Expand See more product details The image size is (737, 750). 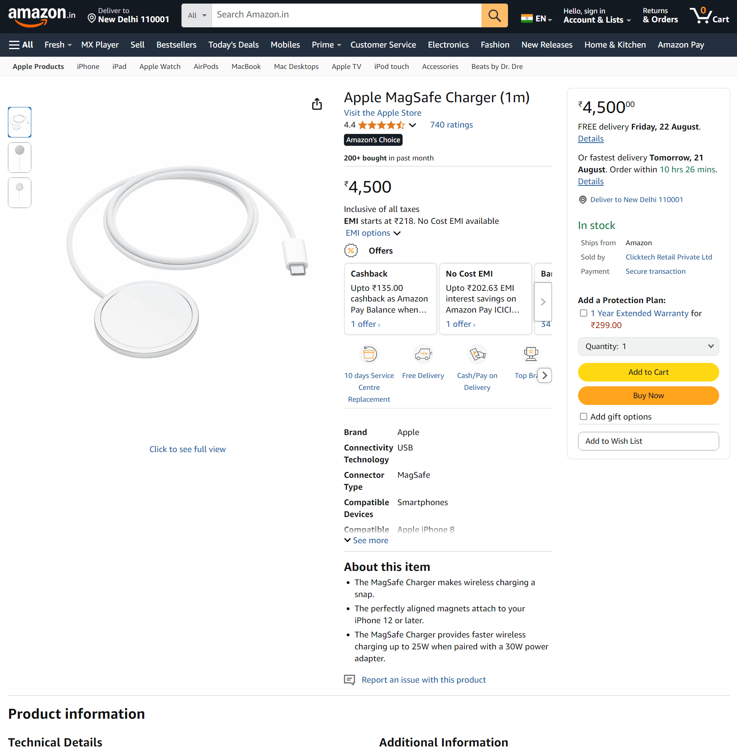366,540
